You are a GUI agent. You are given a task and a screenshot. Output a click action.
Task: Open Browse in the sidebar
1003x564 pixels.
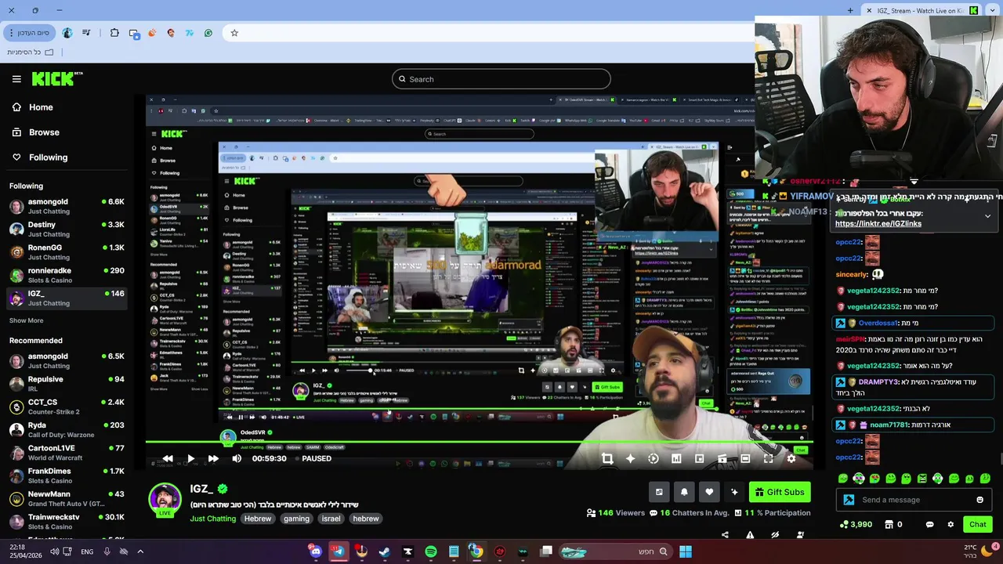pos(35,132)
